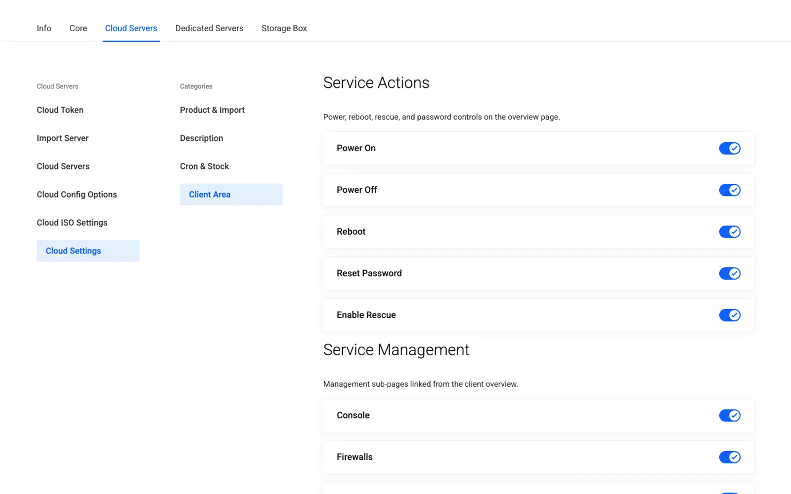Image resolution: width=791 pixels, height=494 pixels.
Task: Click the Enable Rescue label
Action: tap(366, 315)
